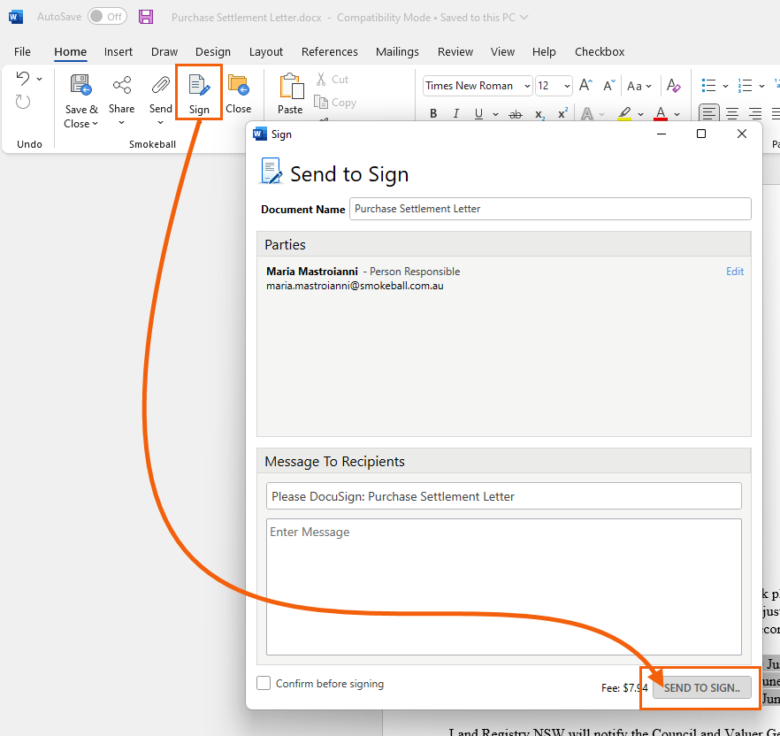Apply Strikethrough formatting
This screenshot has width=780, height=736.
click(x=516, y=114)
